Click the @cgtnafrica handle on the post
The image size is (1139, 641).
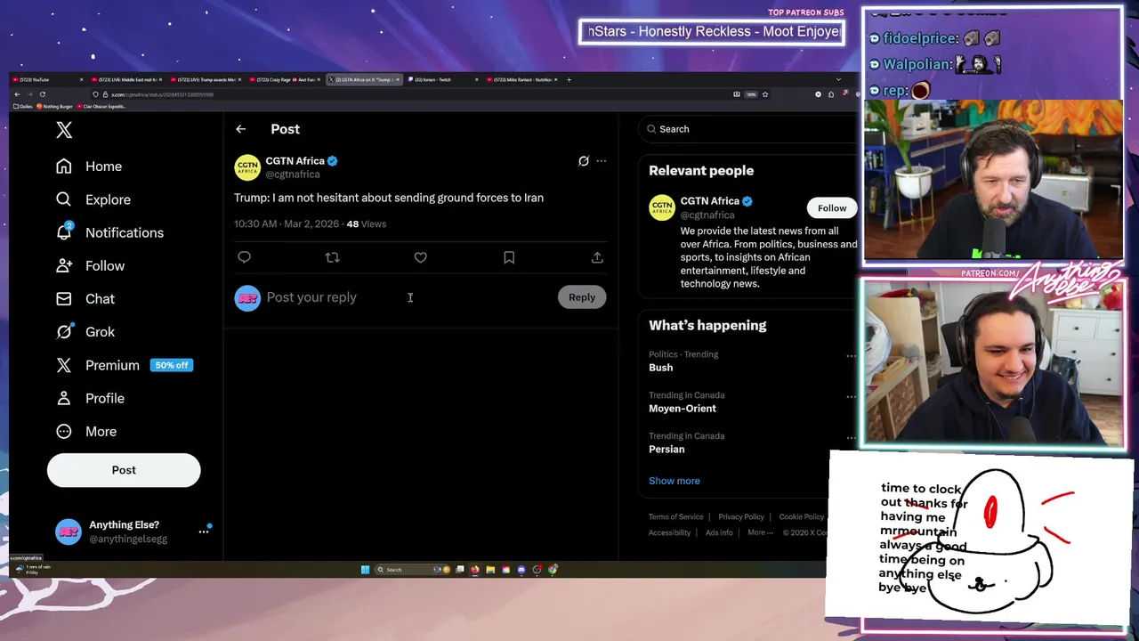pos(293,174)
